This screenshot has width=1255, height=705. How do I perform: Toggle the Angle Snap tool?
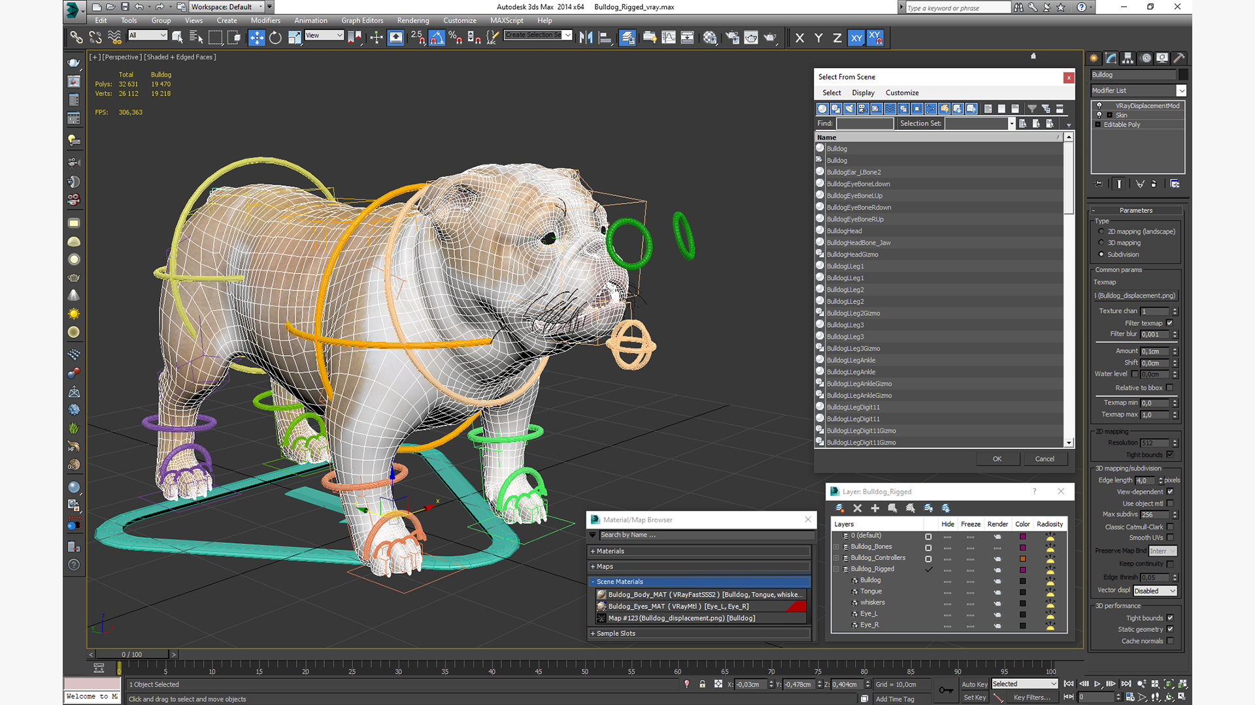437,38
